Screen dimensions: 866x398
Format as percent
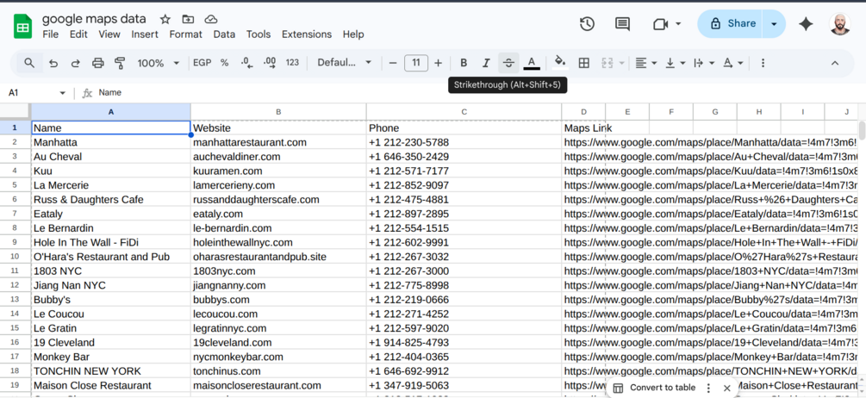(224, 63)
